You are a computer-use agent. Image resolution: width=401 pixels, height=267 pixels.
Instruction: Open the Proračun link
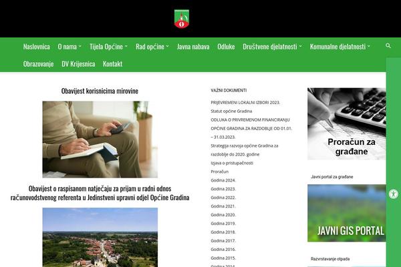point(220,172)
